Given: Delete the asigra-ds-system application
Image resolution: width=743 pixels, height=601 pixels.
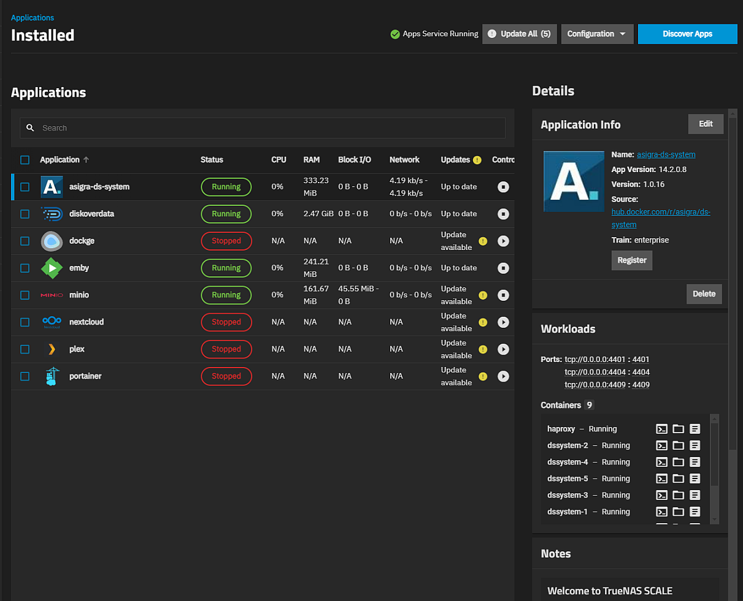Looking at the screenshot, I should [704, 294].
